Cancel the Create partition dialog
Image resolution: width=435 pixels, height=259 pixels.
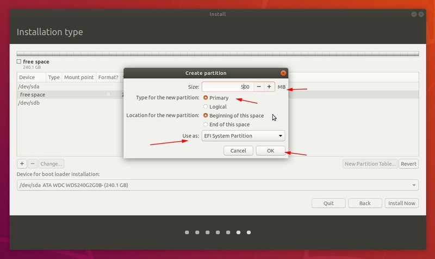(238, 150)
